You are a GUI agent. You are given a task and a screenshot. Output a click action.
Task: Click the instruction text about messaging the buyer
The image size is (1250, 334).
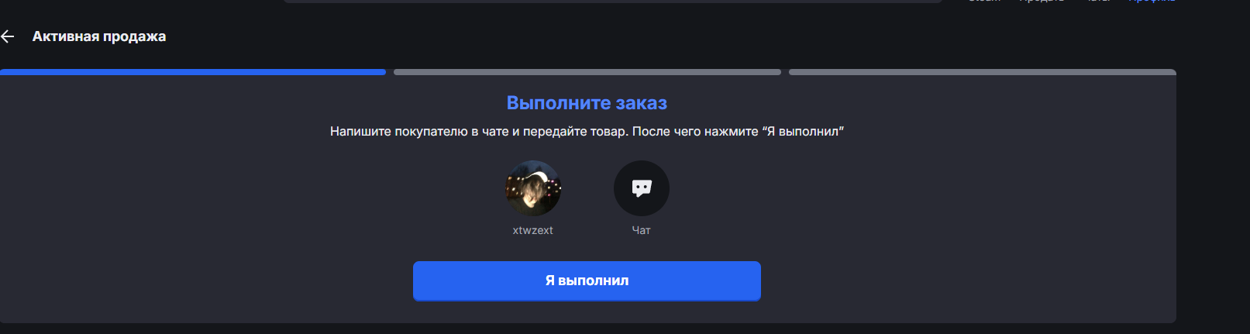click(587, 132)
